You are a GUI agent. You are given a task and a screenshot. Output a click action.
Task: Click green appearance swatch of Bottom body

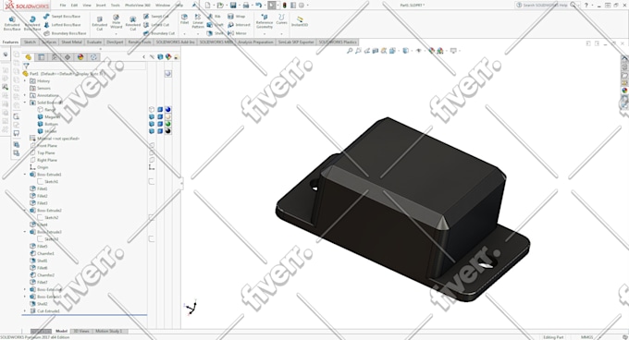(167, 124)
